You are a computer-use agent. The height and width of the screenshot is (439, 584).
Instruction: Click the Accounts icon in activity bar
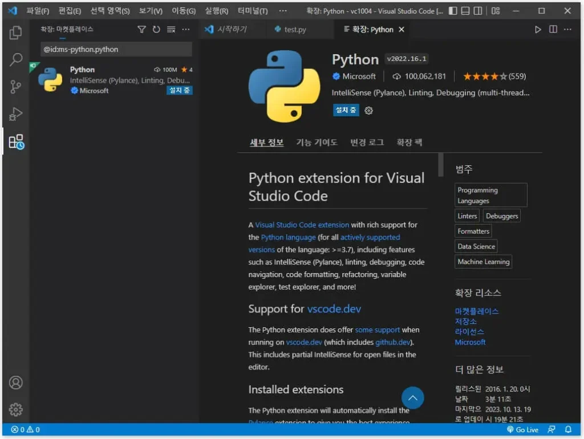(x=16, y=383)
